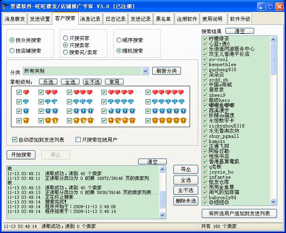This screenshot has width=286, height=233.
Task: Switch to 消息群发 tab
Action: 15,19
